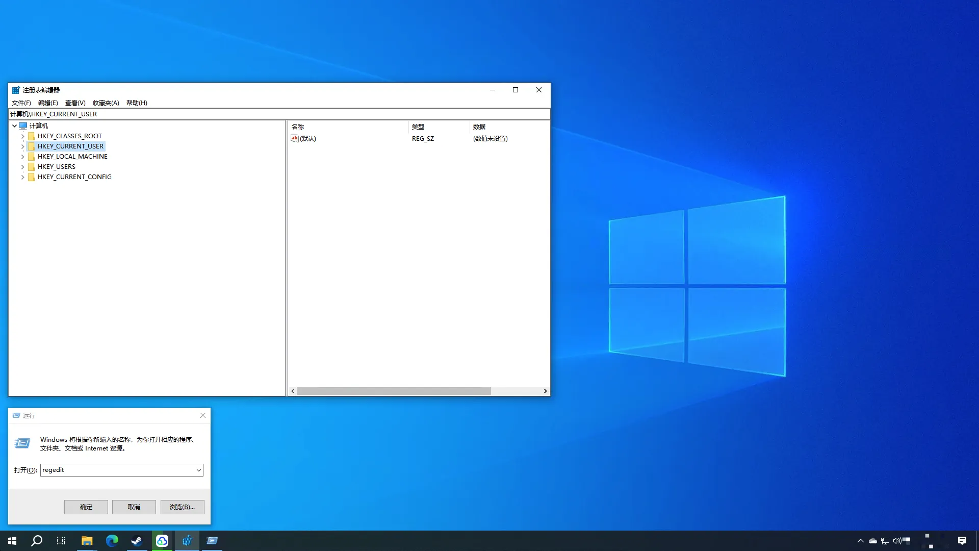Click the 浏览(B)... button

(x=182, y=507)
